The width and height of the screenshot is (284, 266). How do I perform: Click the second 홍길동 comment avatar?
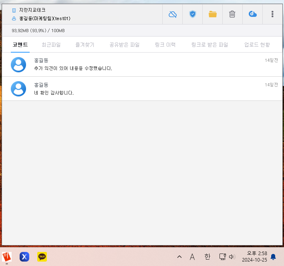[x=18, y=88]
